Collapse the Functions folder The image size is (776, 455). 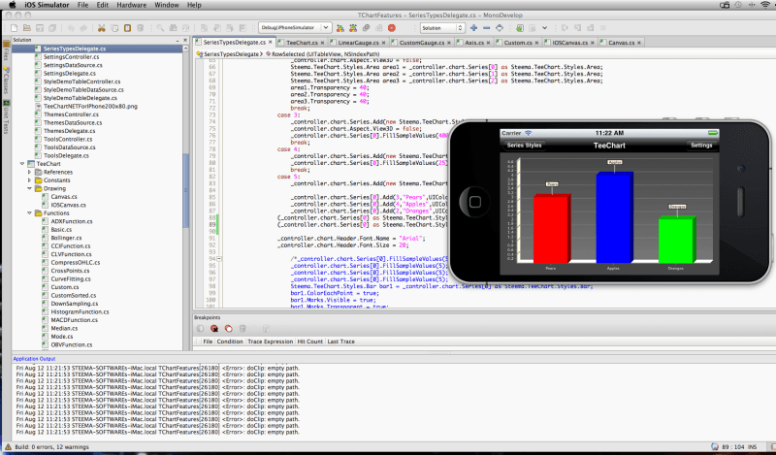pyautogui.click(x=29, y=212)
